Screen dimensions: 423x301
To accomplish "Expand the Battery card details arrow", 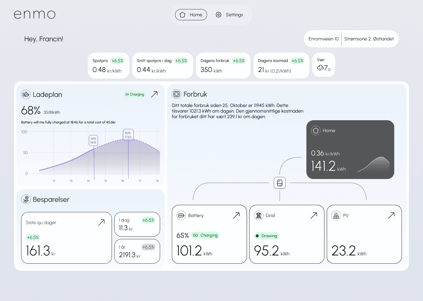I will pyautogui.click(x=236, y=215).
